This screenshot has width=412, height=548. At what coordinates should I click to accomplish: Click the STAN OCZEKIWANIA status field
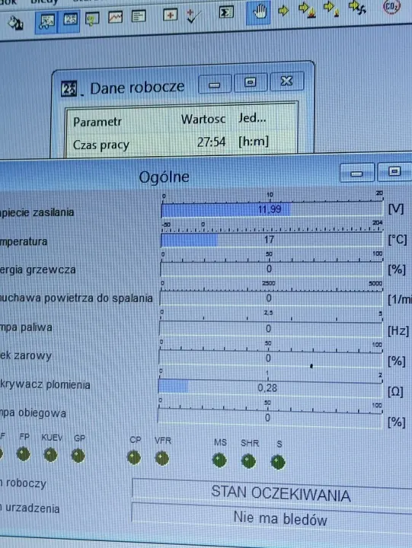272,492
